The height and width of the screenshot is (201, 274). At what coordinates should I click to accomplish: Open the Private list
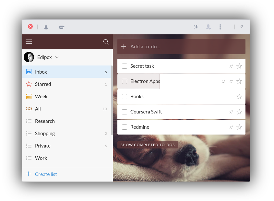tap(66, 146)
